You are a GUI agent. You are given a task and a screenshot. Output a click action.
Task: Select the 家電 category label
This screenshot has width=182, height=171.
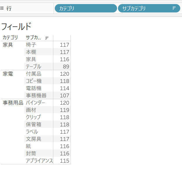click(x=8, y=74)
